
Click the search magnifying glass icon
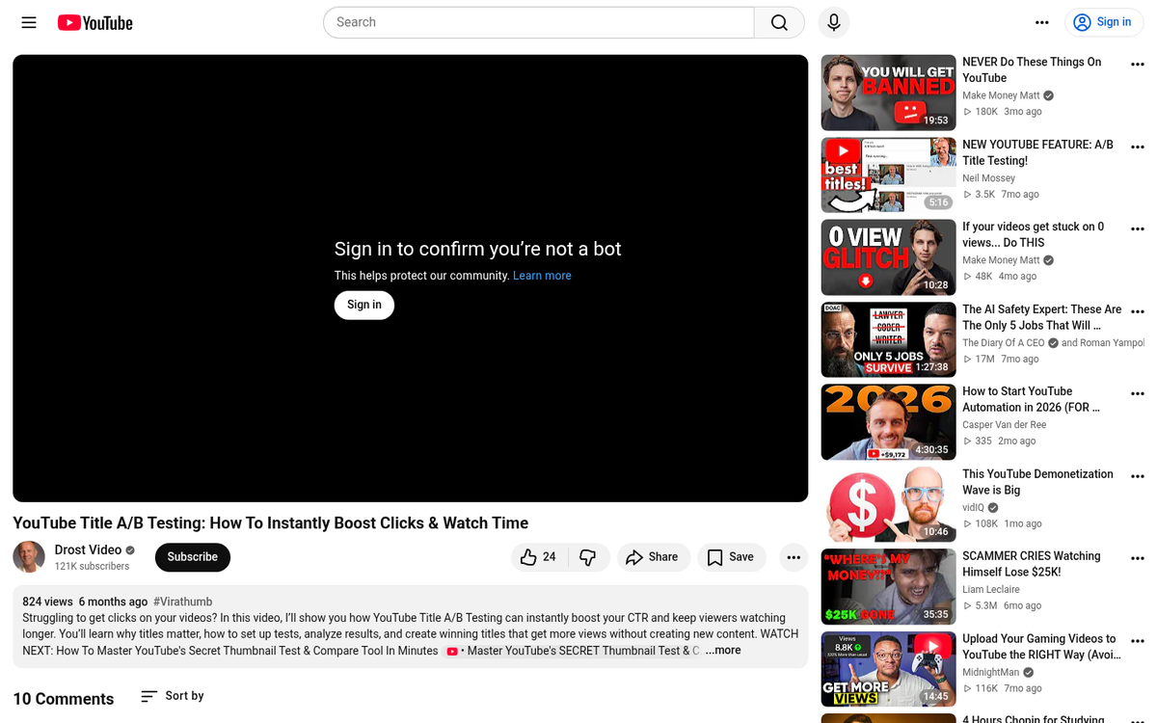coord(779,22)
